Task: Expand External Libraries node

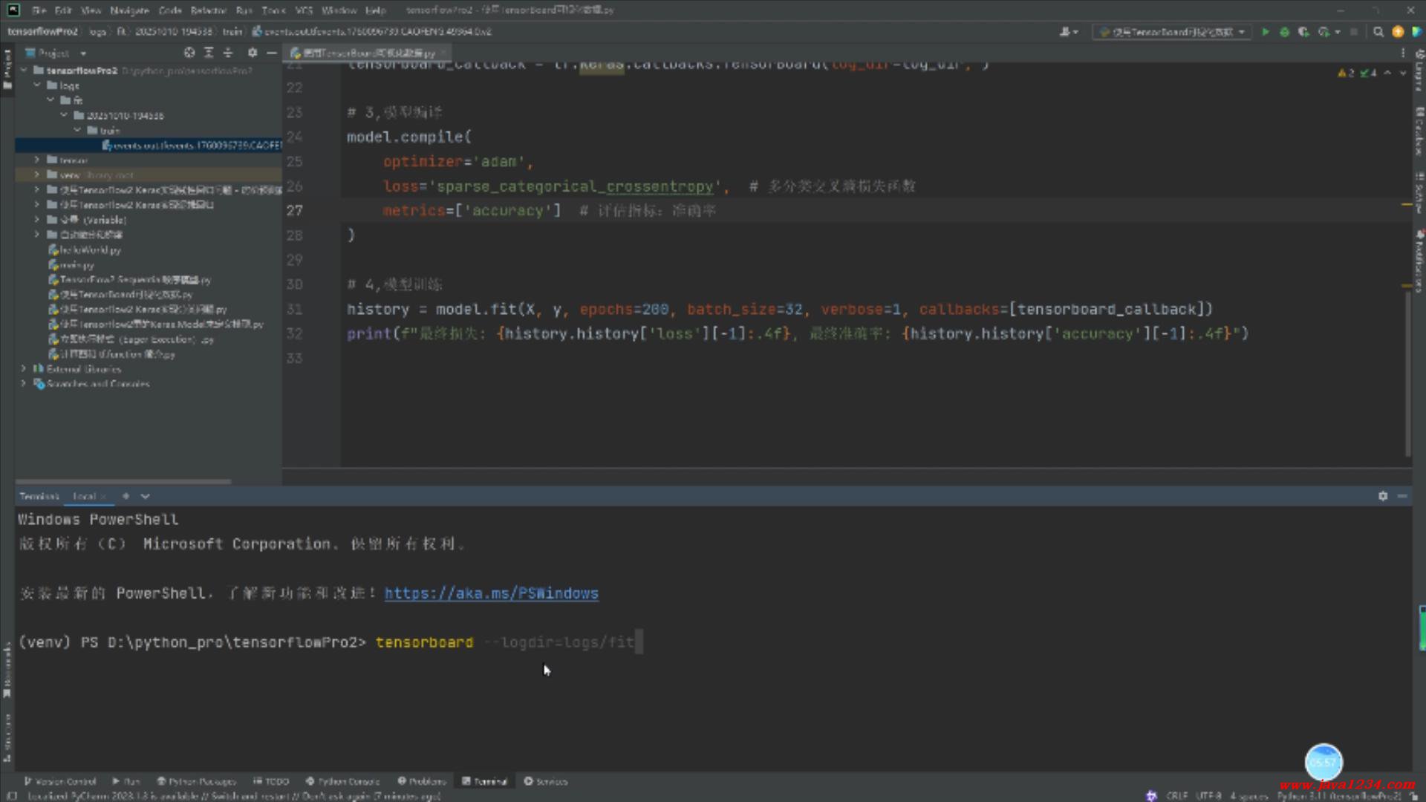Action: click(24, 369)
